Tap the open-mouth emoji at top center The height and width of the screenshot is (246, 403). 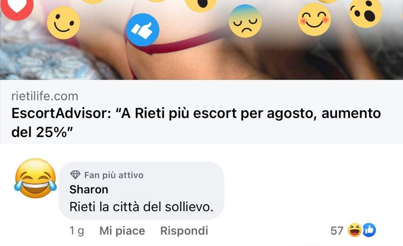(201, 5)
